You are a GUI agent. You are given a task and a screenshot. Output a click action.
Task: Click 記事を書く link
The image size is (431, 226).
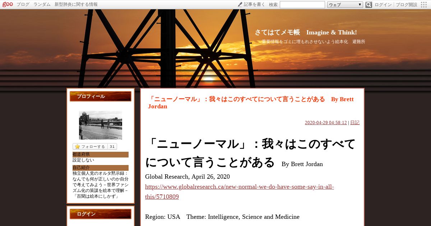pyautogui.click(x=254, y=5)
